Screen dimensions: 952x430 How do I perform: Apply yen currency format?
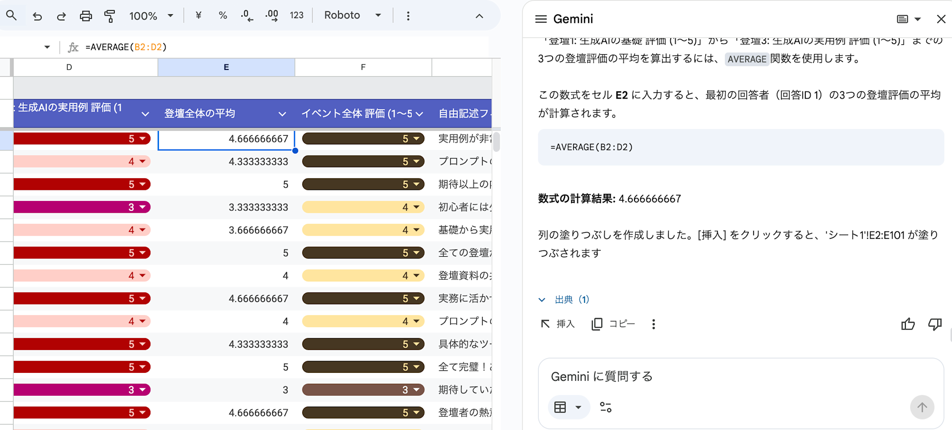pyautogui.click(x=198, y=16)
